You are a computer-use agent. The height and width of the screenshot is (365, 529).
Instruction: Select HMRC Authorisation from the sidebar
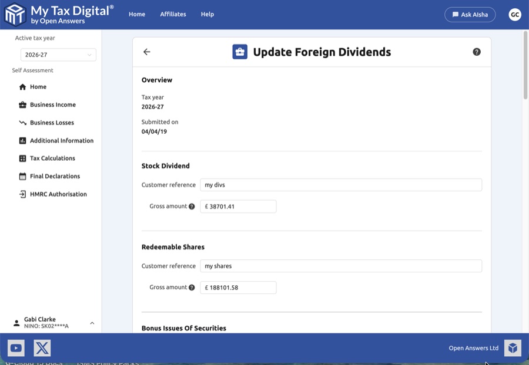click(x=58, y=194)
